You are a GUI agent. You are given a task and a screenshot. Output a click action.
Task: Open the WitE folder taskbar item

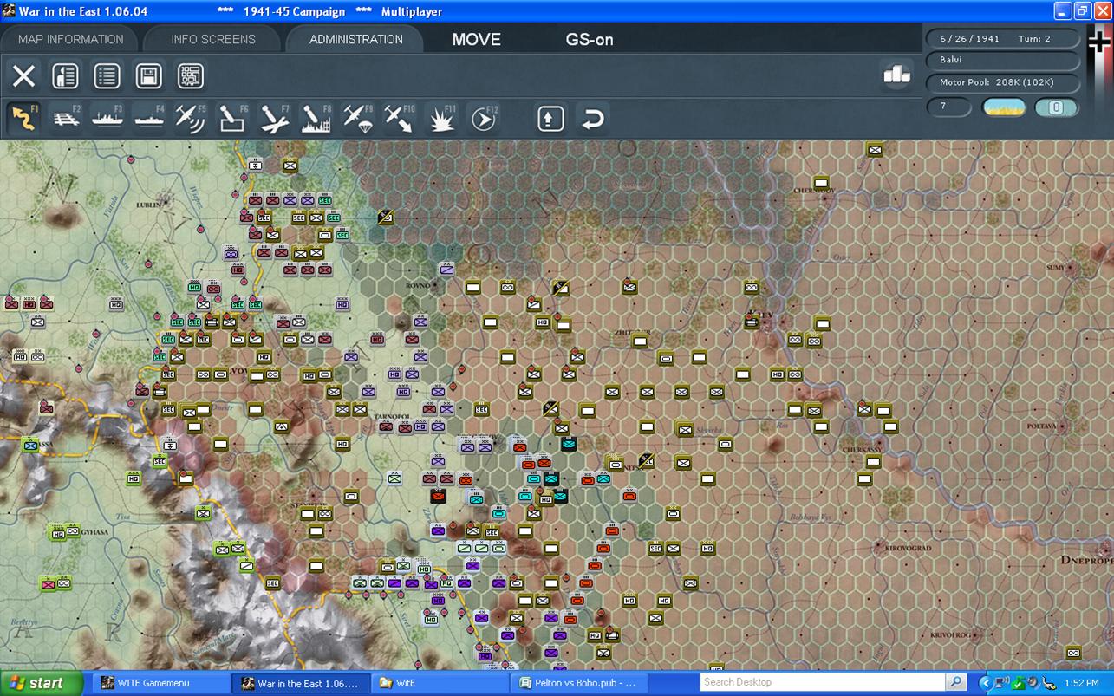pyautogui.click(x=440, y=683)
